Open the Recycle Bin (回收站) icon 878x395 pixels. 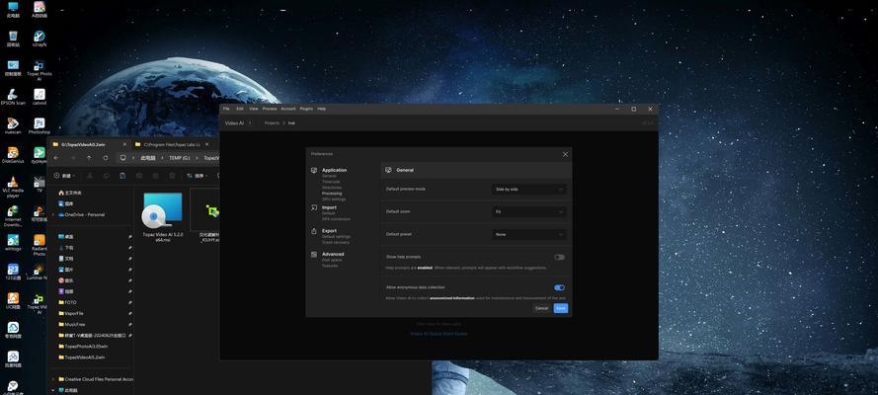click(12, 37)
